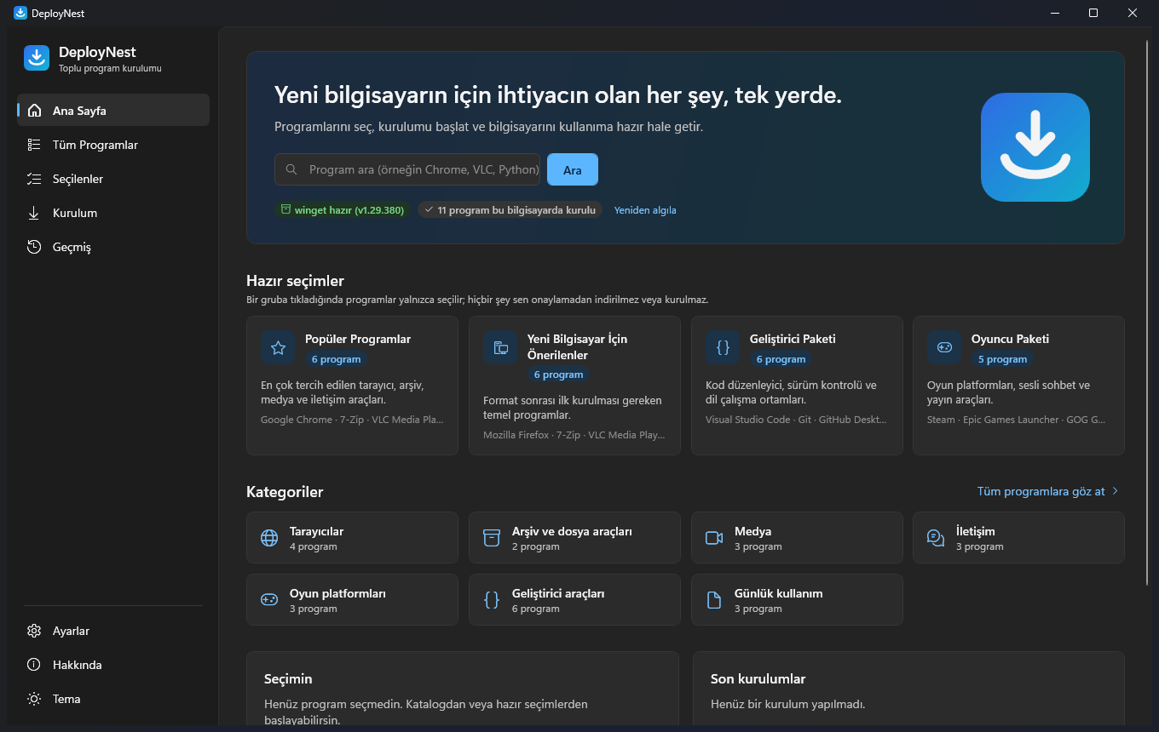
Task: Click the Seçimin panel heading
Action: 288,679
